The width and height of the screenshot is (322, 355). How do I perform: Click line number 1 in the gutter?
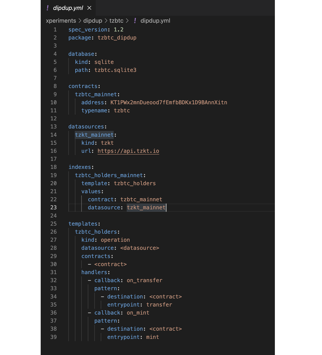point(55,30)
